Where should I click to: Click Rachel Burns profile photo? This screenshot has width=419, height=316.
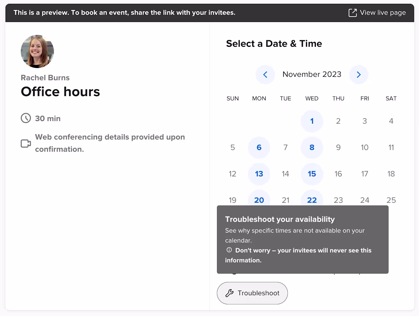point(37,51)
